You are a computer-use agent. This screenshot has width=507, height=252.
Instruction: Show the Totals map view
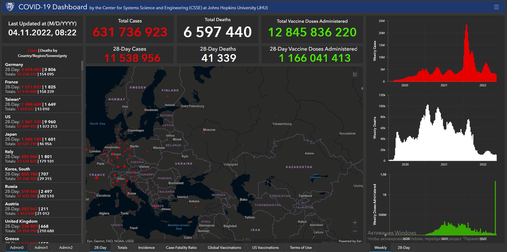(x=122, y=248)
